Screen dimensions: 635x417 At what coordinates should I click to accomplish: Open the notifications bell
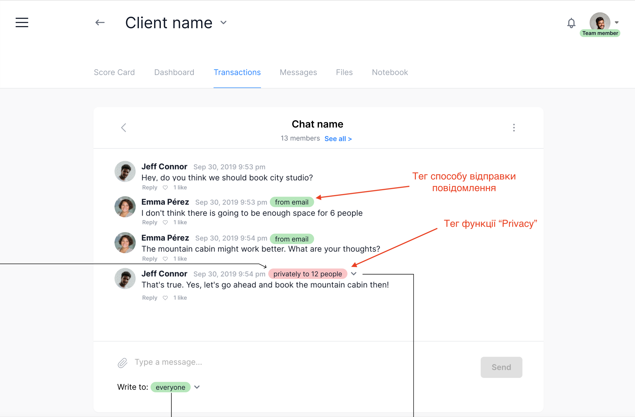point(571,23)
